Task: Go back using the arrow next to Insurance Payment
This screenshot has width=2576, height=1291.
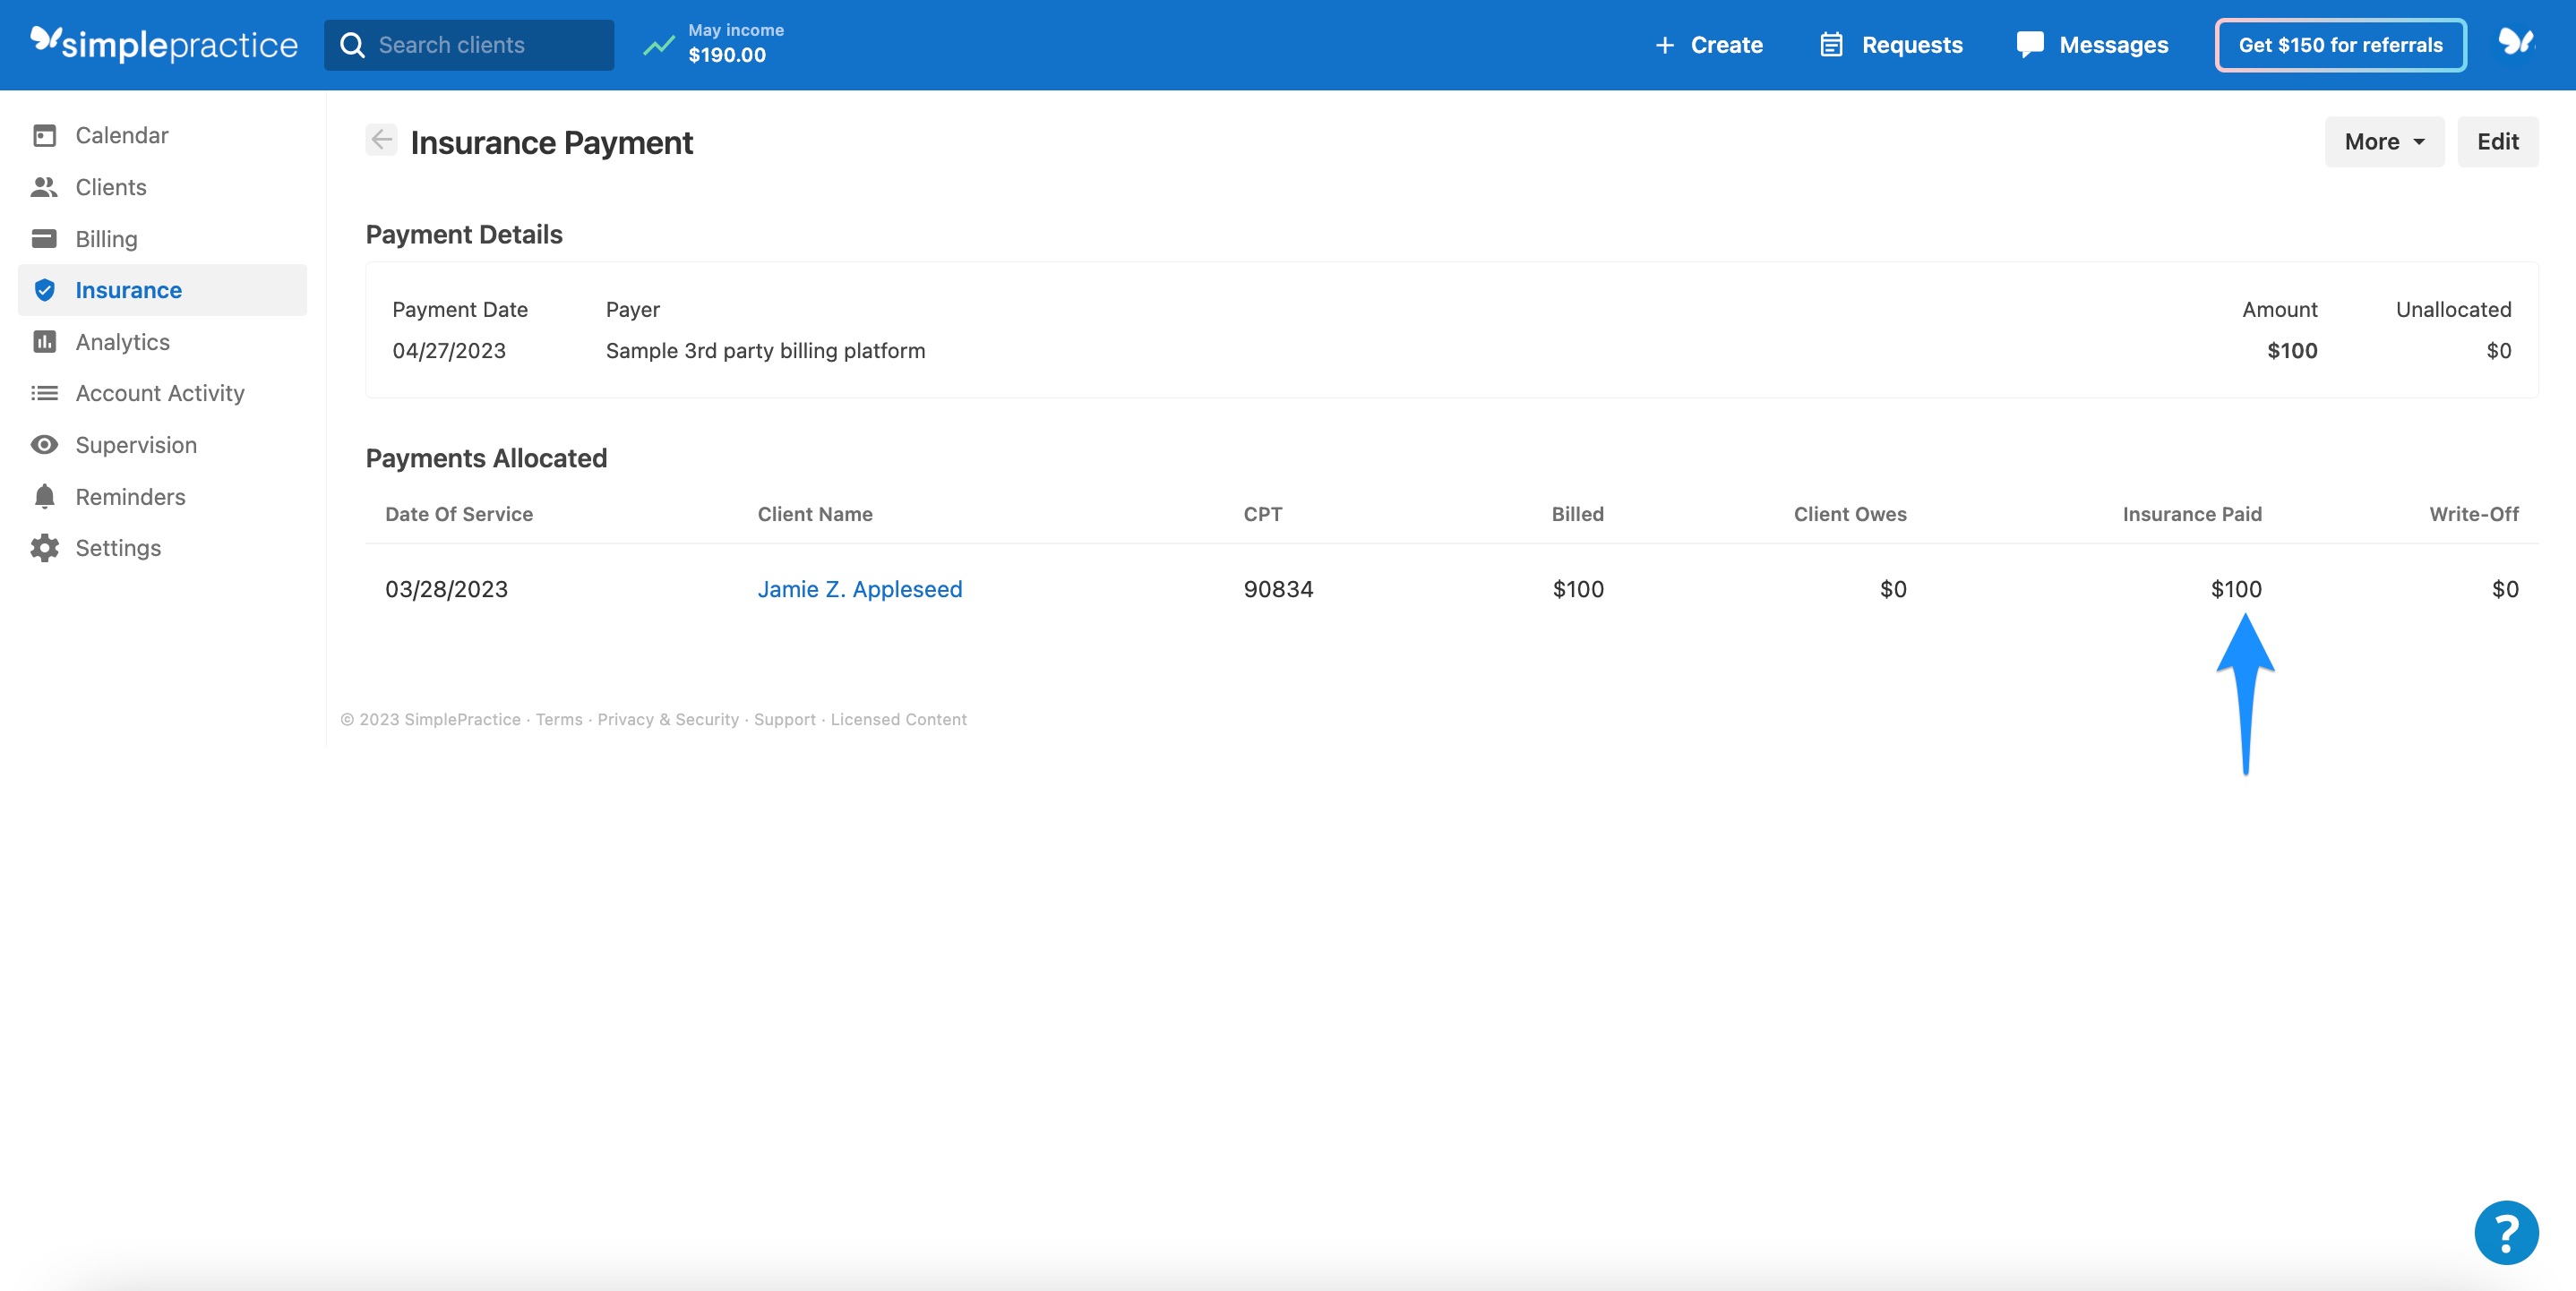Action: point(381,140)
